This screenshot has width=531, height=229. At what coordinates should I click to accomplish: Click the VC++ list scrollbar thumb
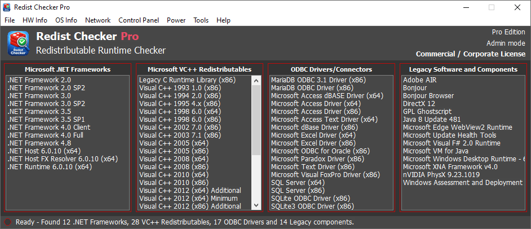coord(256,120)
